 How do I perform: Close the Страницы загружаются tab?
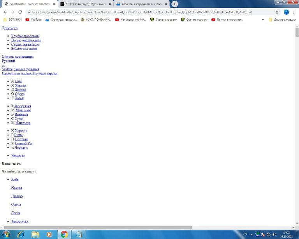pos(166,4)
